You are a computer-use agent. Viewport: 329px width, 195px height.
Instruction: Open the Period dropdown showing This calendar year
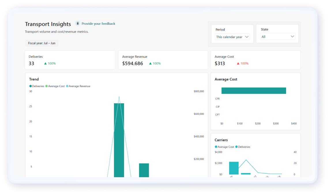[x=232, y=37]
